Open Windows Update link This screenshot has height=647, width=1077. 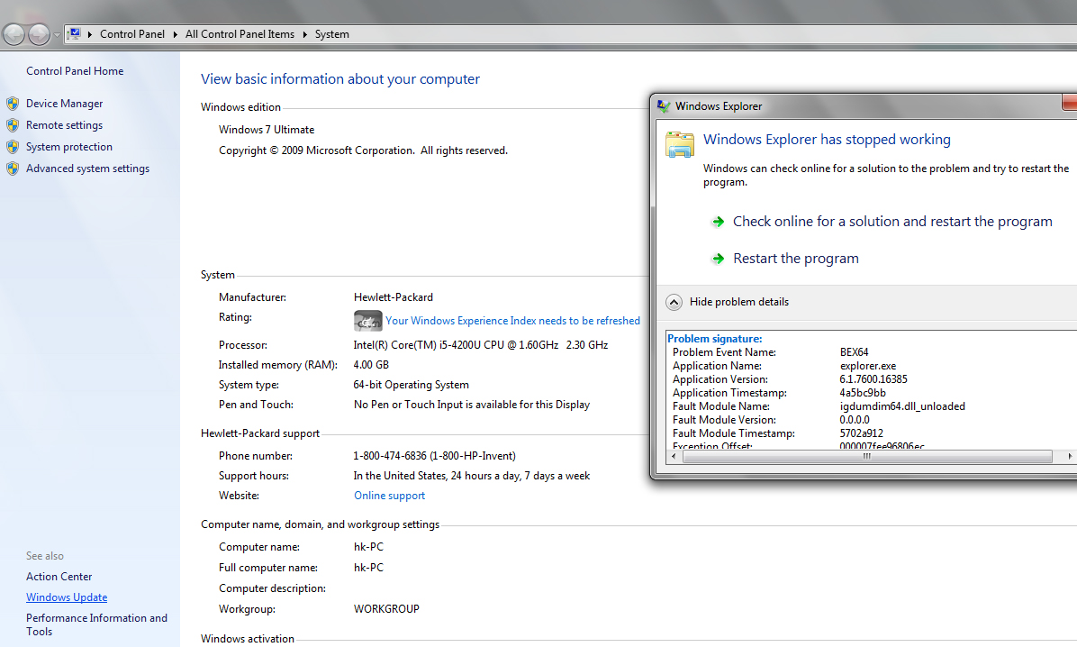pyautogui.click(x=67, y=597)
